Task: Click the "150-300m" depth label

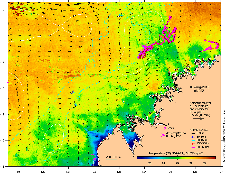Action: click(x=203, y=143)
